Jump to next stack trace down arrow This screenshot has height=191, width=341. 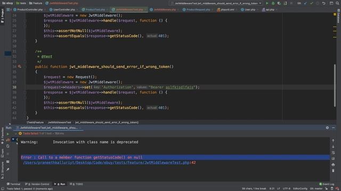click(333, 146)
